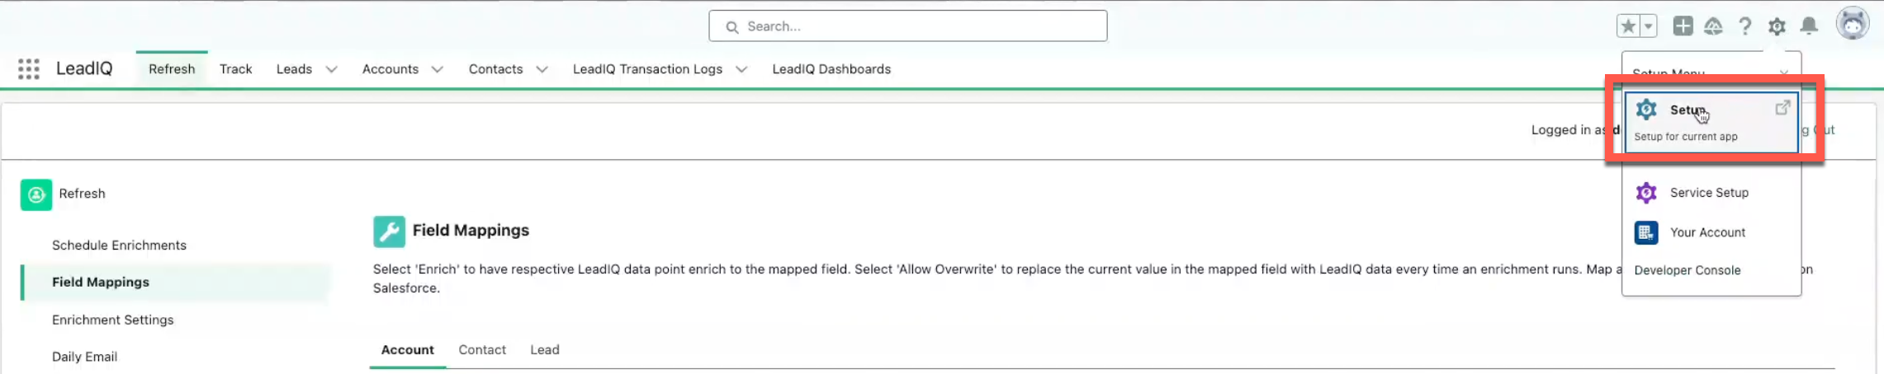Click the Trailhead guidance cloud icon

coord(1713,26)
